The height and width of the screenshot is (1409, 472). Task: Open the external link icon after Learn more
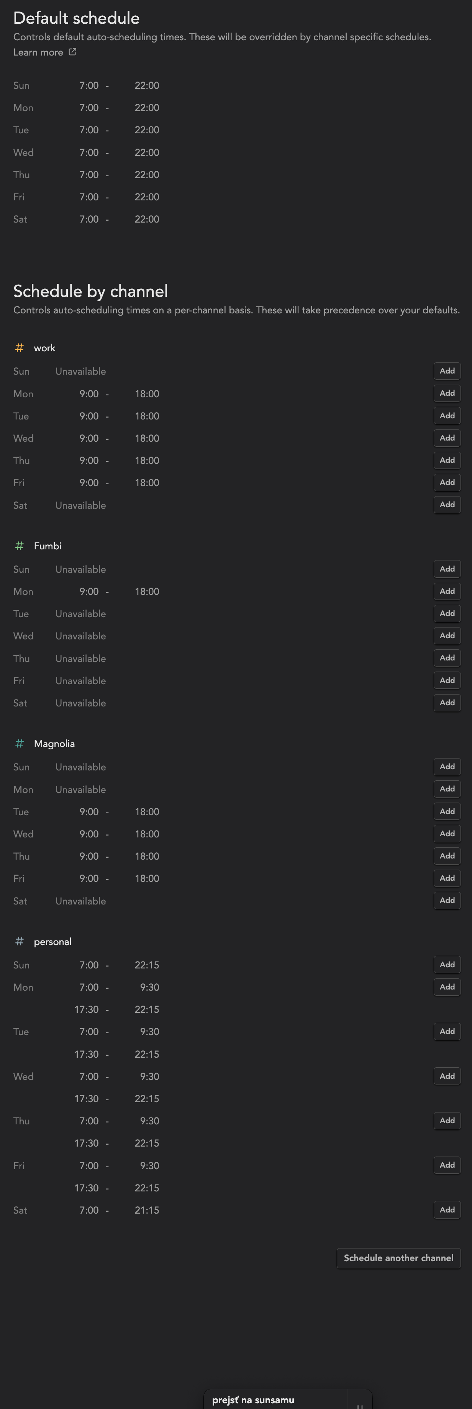pyautogui.click(x=72, y=52)
